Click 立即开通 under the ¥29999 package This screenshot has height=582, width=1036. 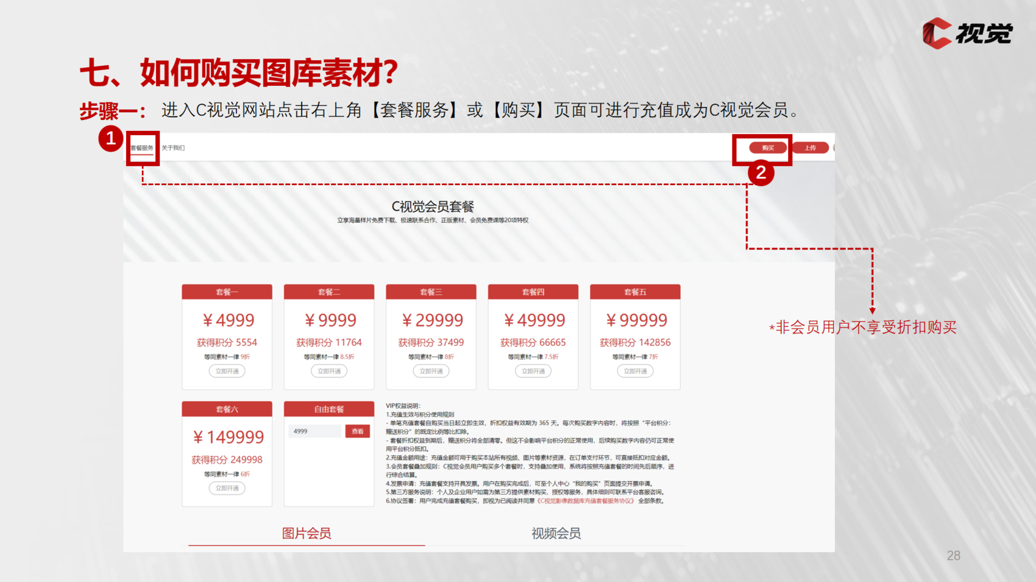[431, 371]
